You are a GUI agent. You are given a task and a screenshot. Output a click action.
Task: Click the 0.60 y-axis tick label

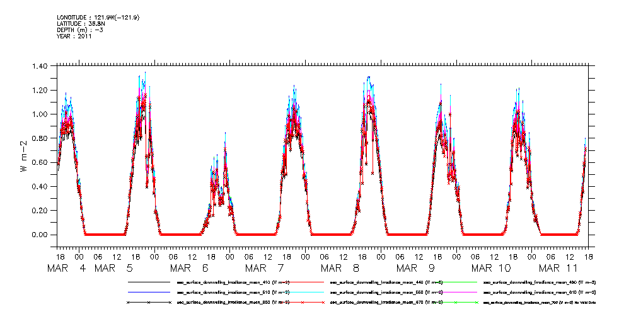tap(40, 162)
